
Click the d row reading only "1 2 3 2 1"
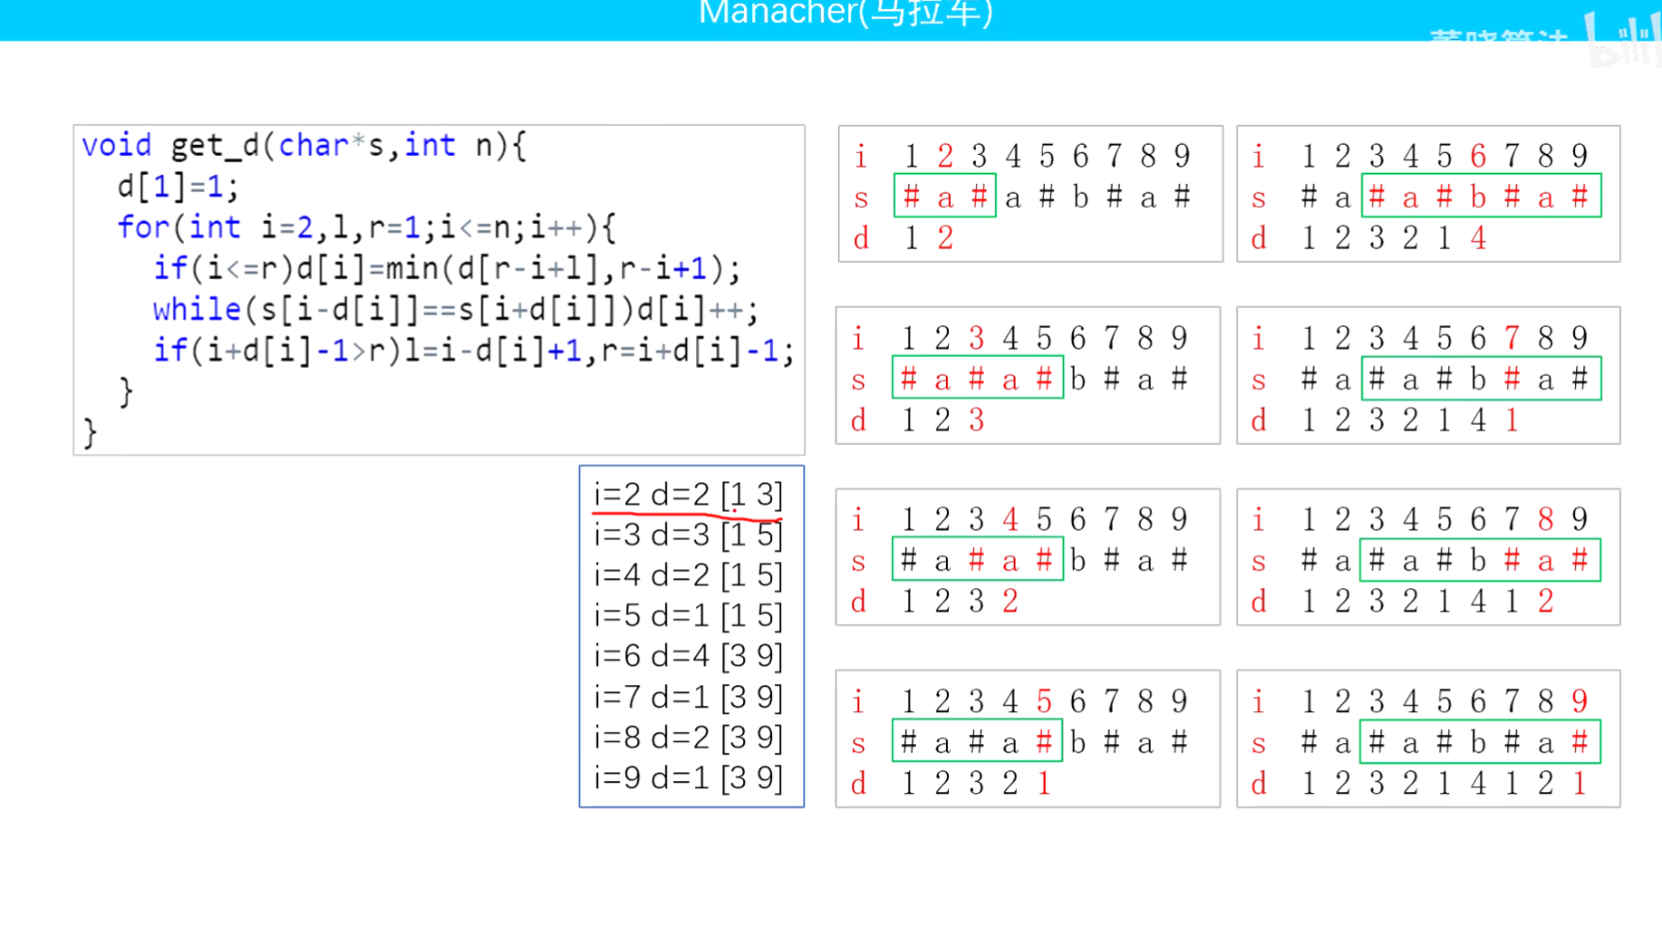pos(976,784)
